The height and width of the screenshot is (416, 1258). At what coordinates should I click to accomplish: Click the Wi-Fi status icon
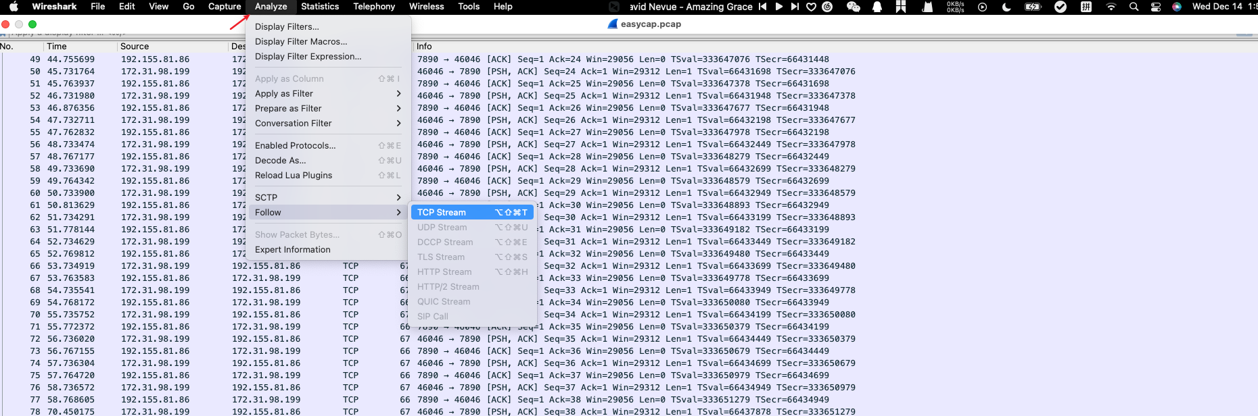pos(1111,7)
